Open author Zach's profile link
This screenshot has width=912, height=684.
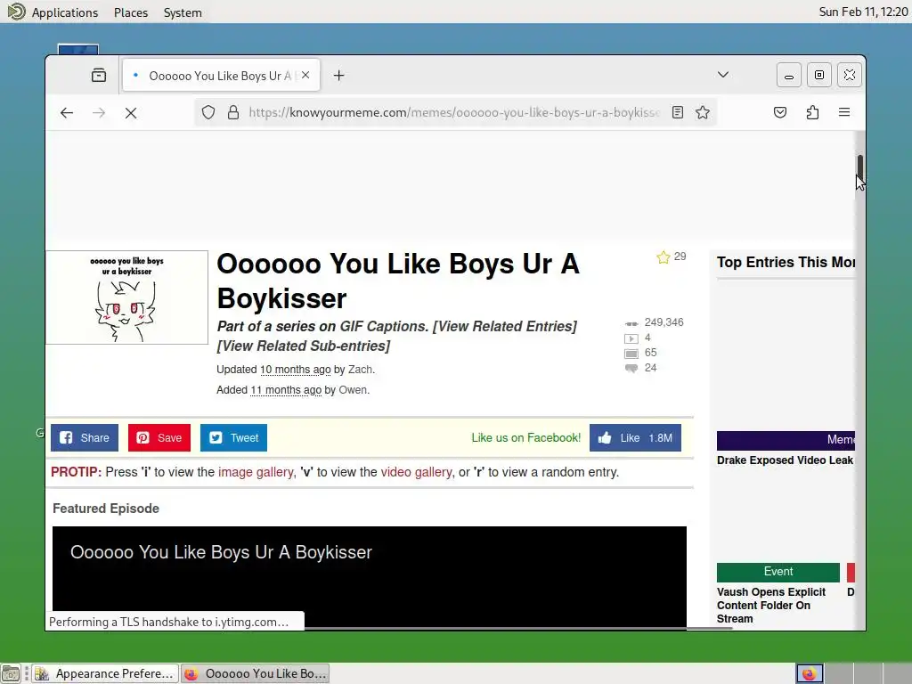tap(360, 370)
